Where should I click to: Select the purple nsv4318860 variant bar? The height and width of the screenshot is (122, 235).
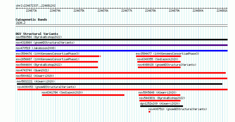[x=121, y=45]
